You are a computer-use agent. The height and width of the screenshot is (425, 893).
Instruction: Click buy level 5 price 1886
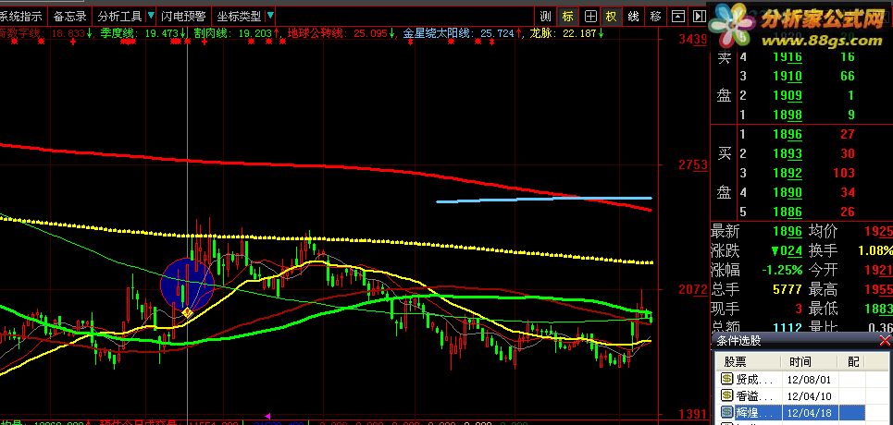(x=788, y=212)
